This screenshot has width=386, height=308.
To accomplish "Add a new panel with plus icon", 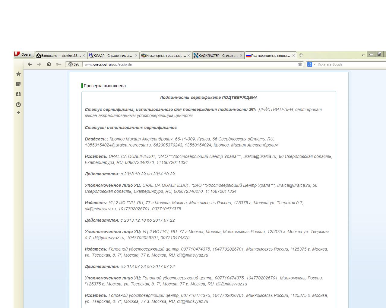I will point(18,113).
